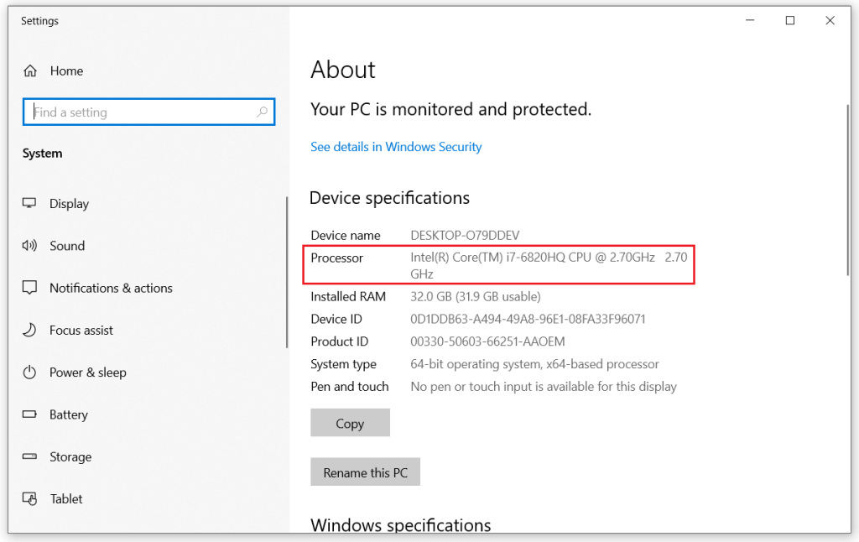Click the Power & sleep power icon

[29, 373]
